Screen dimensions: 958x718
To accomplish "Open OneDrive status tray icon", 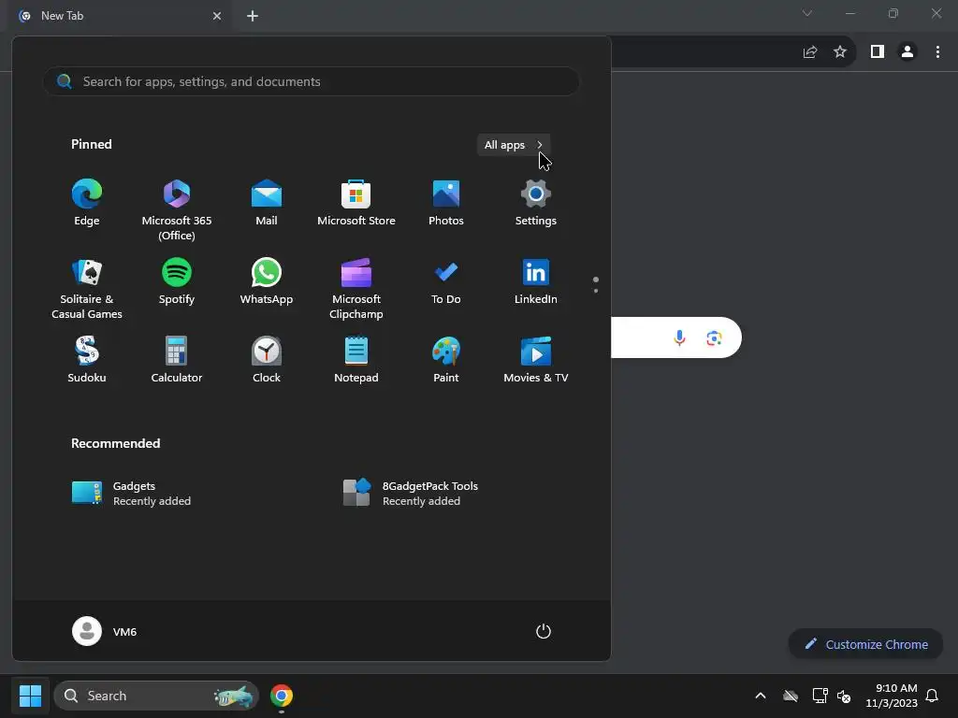I will click(791, 696).
